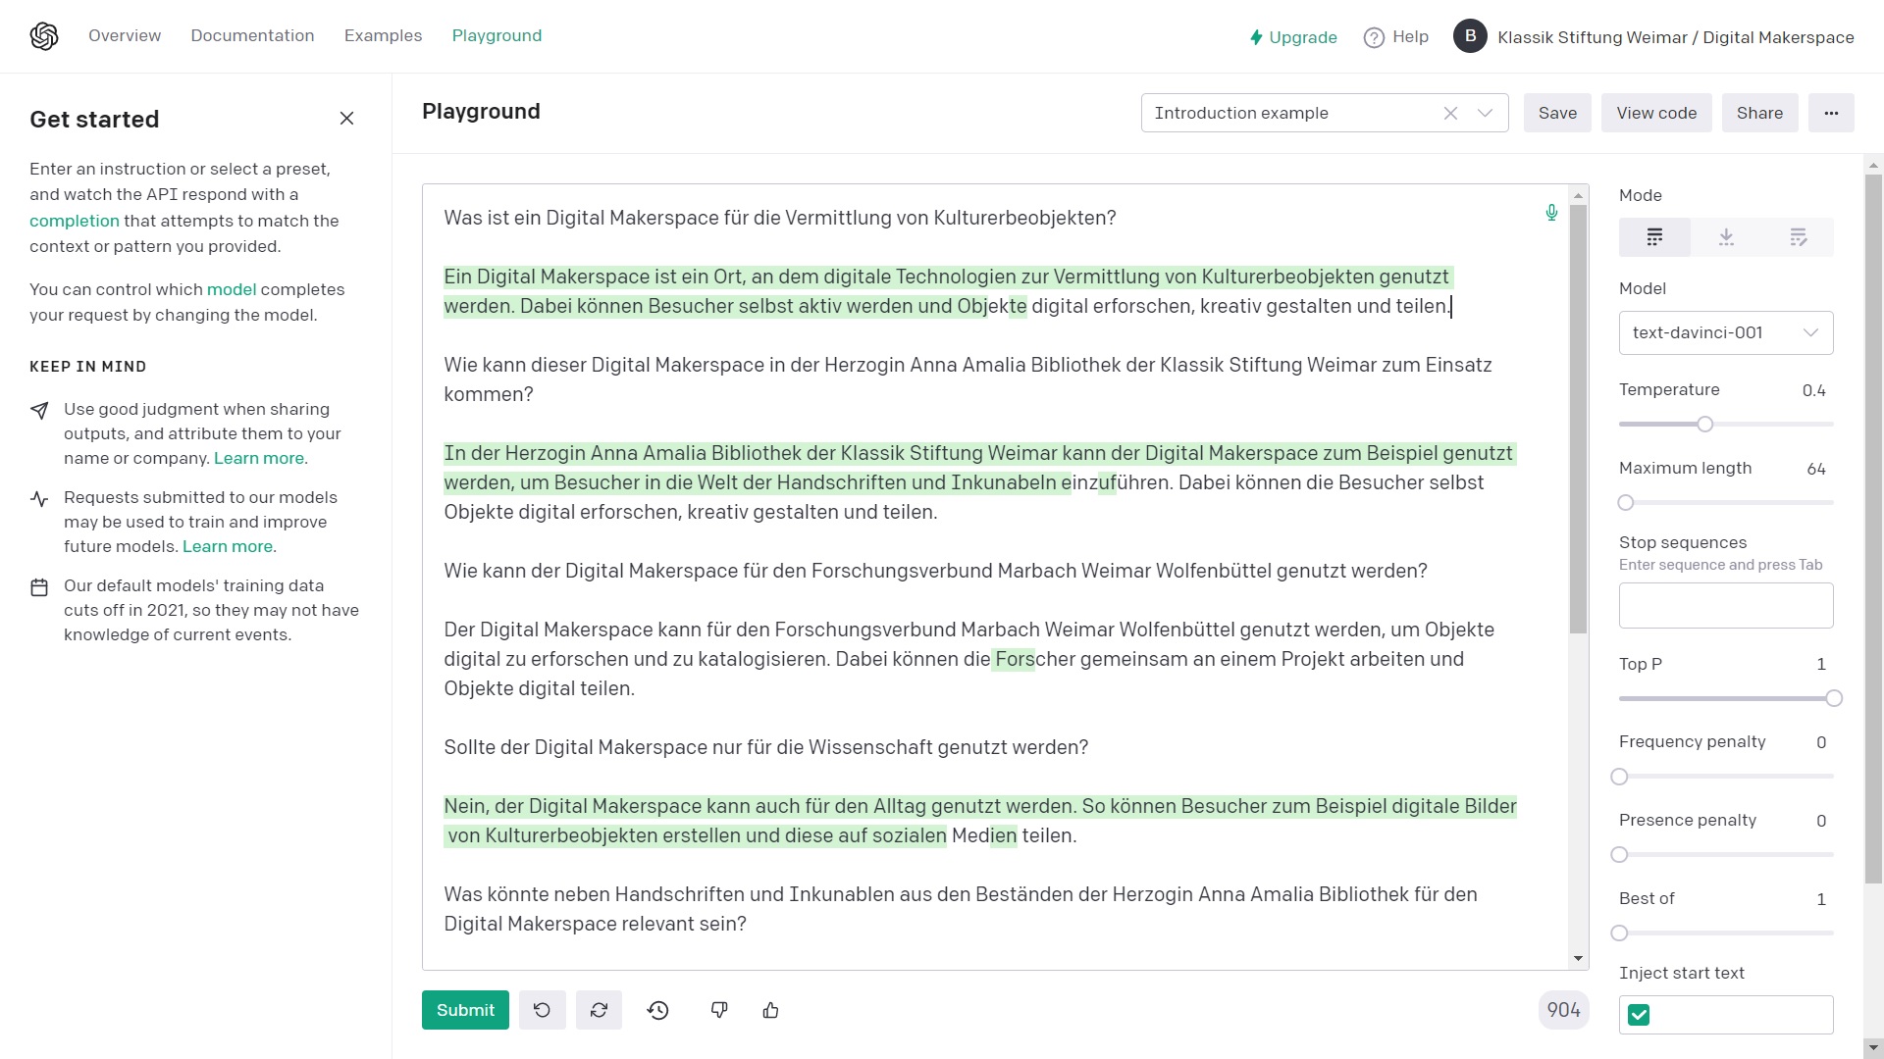Click the undo last icon
The height and width of the screenshot is (1059, 1884).
tap(542, 1010)
